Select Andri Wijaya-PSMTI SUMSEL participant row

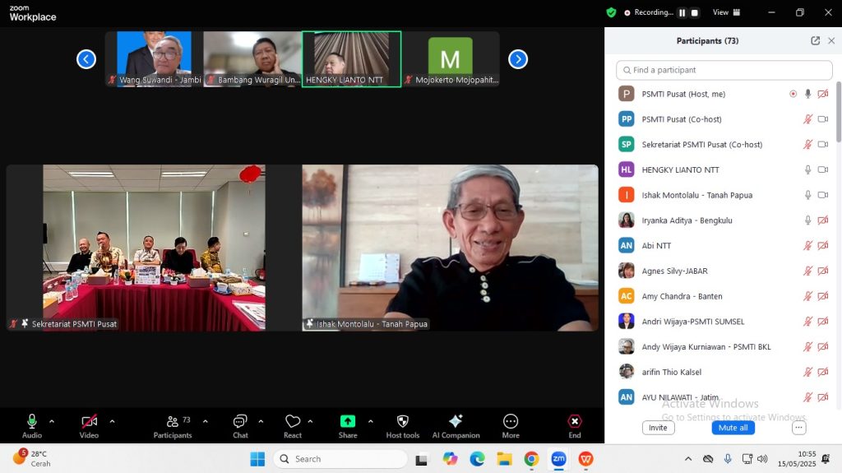click(x=724, y=322)
